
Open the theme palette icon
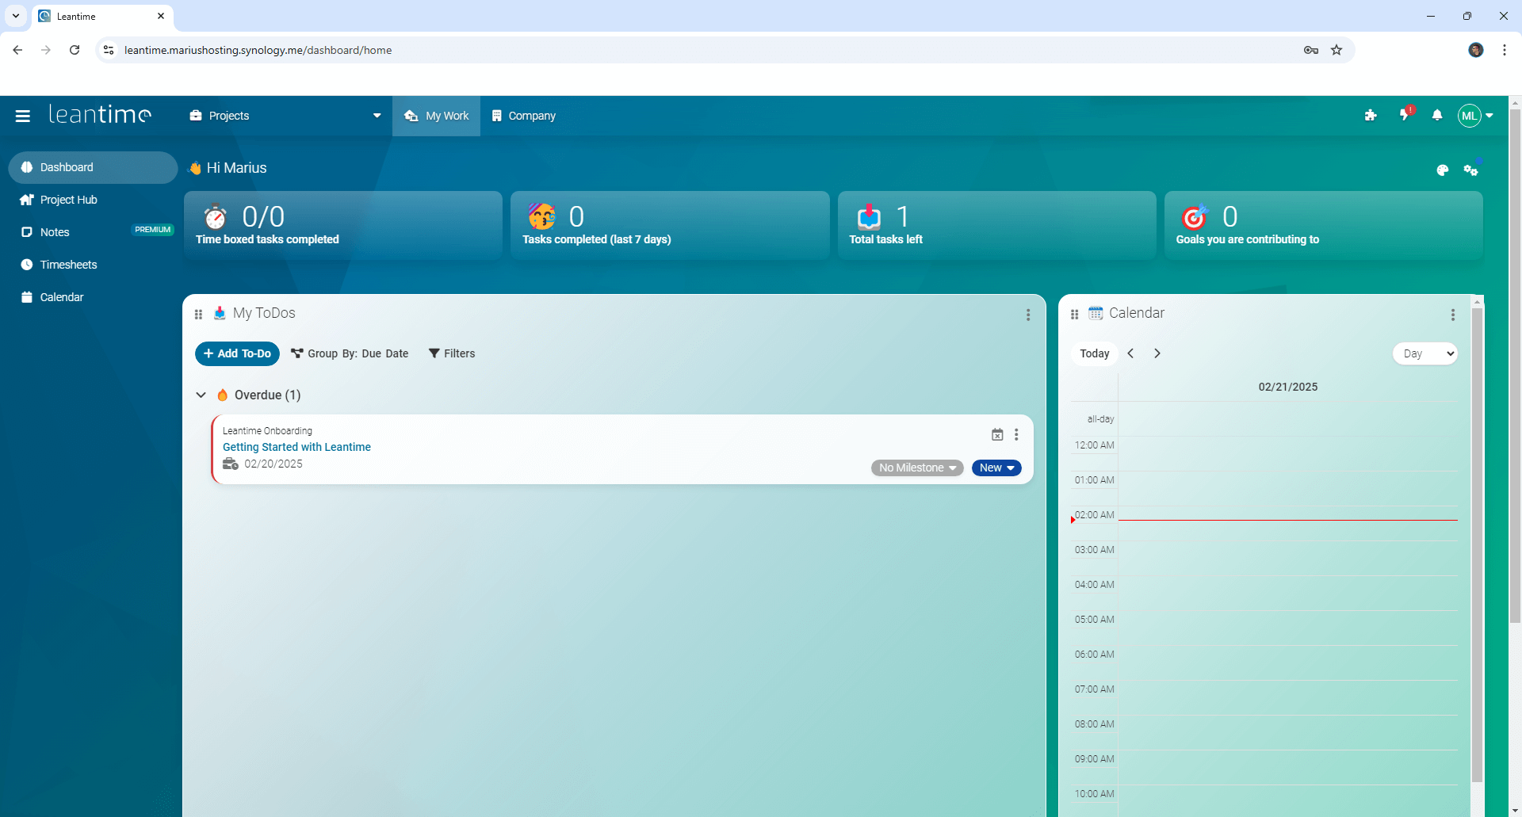pos(1443,170)
